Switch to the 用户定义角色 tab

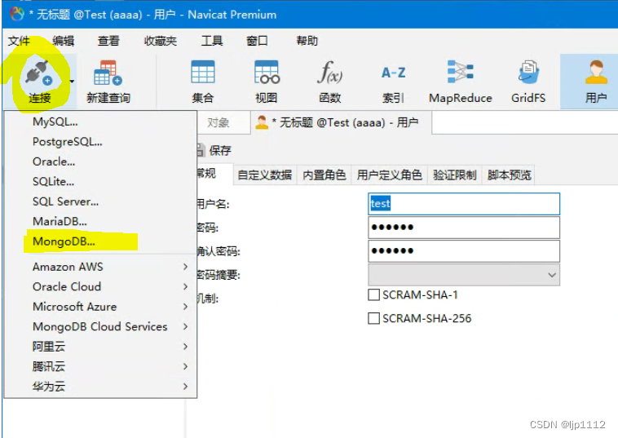coord(390,175)
